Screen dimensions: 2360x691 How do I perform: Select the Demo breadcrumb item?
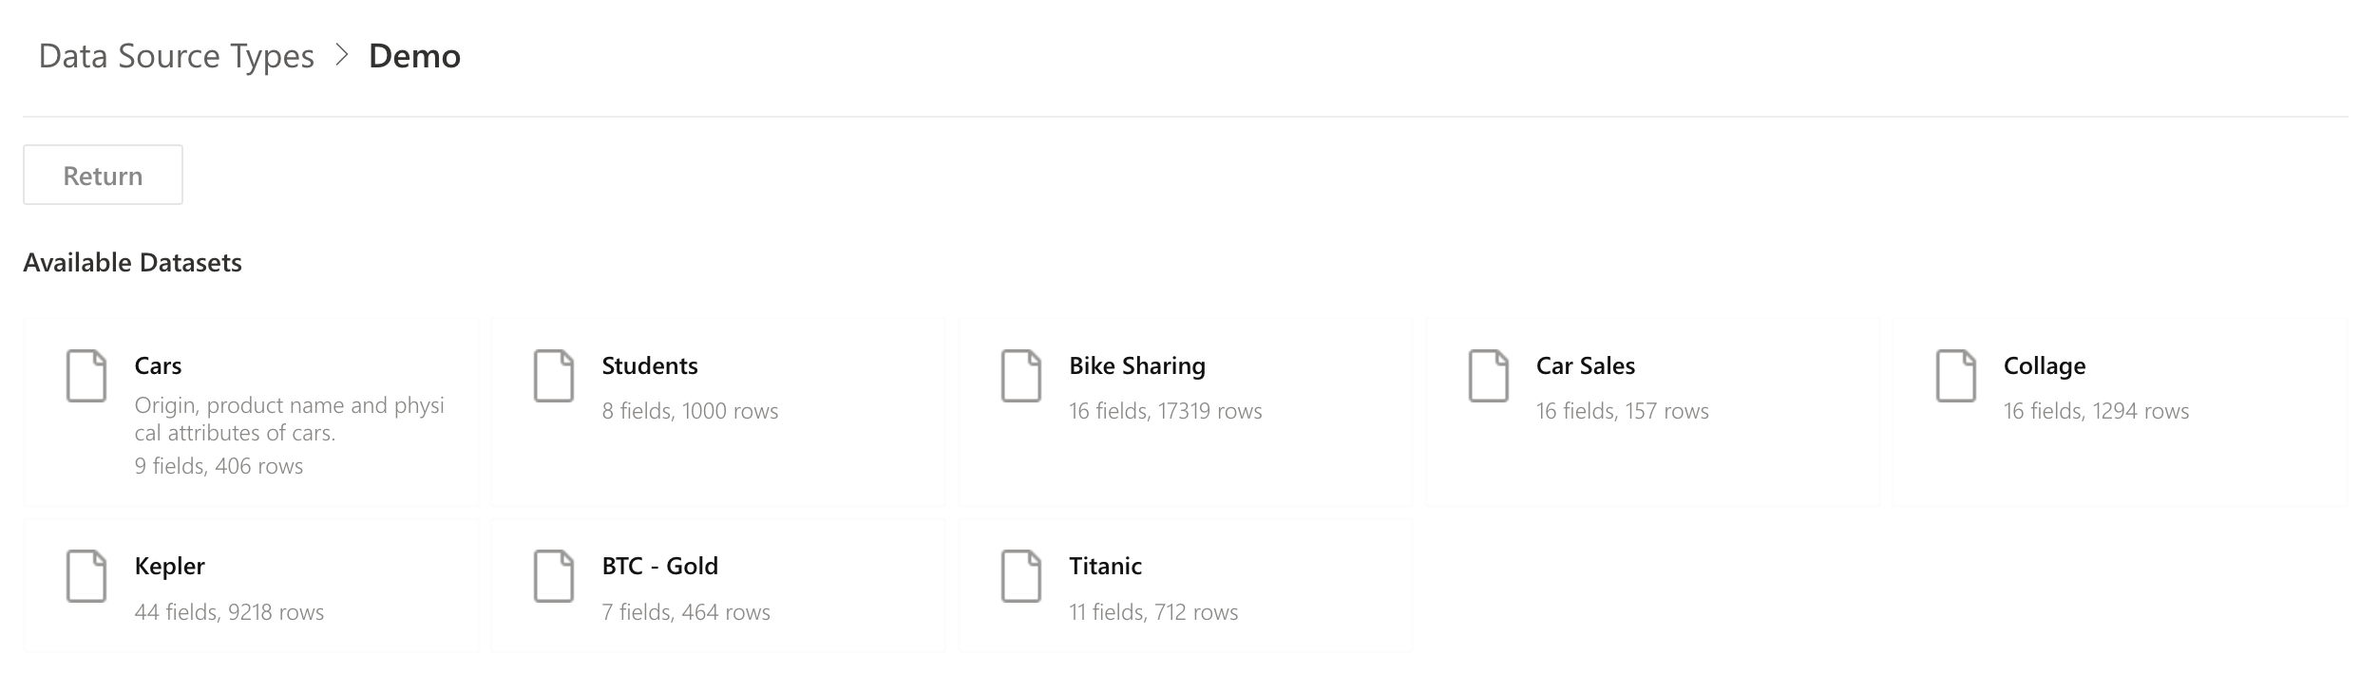pyautogui.click(x=414, y=56)
